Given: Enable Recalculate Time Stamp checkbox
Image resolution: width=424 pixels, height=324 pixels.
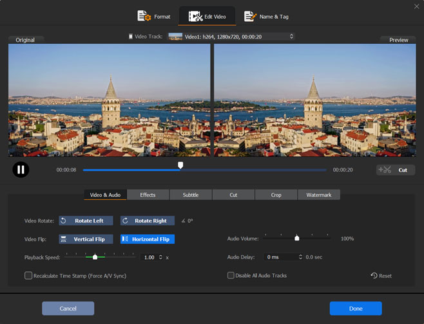Looking at the screenshot, I should tap(28, 276).
